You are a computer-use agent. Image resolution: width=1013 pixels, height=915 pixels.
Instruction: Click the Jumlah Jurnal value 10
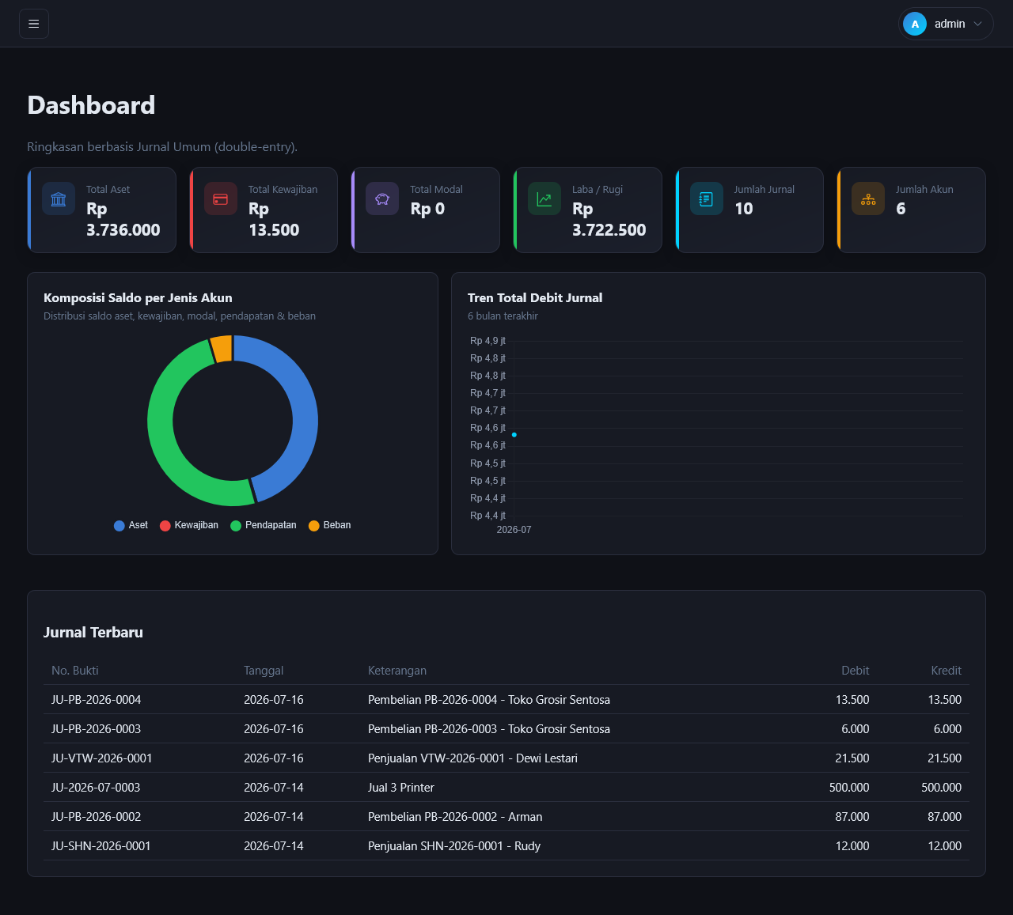pyautogui.click(x=744, y=209)
